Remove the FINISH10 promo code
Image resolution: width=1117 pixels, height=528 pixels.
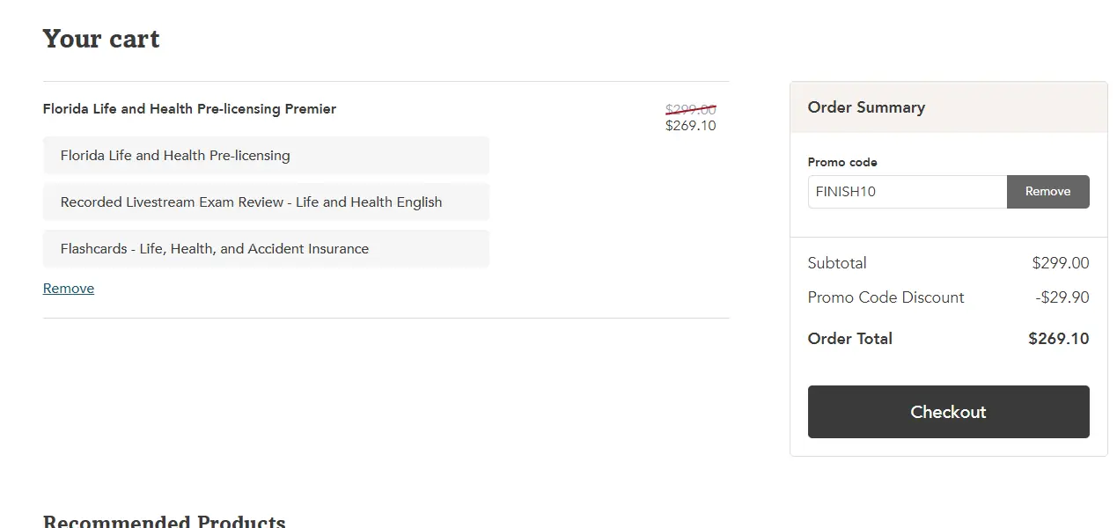pos(1047,192)
